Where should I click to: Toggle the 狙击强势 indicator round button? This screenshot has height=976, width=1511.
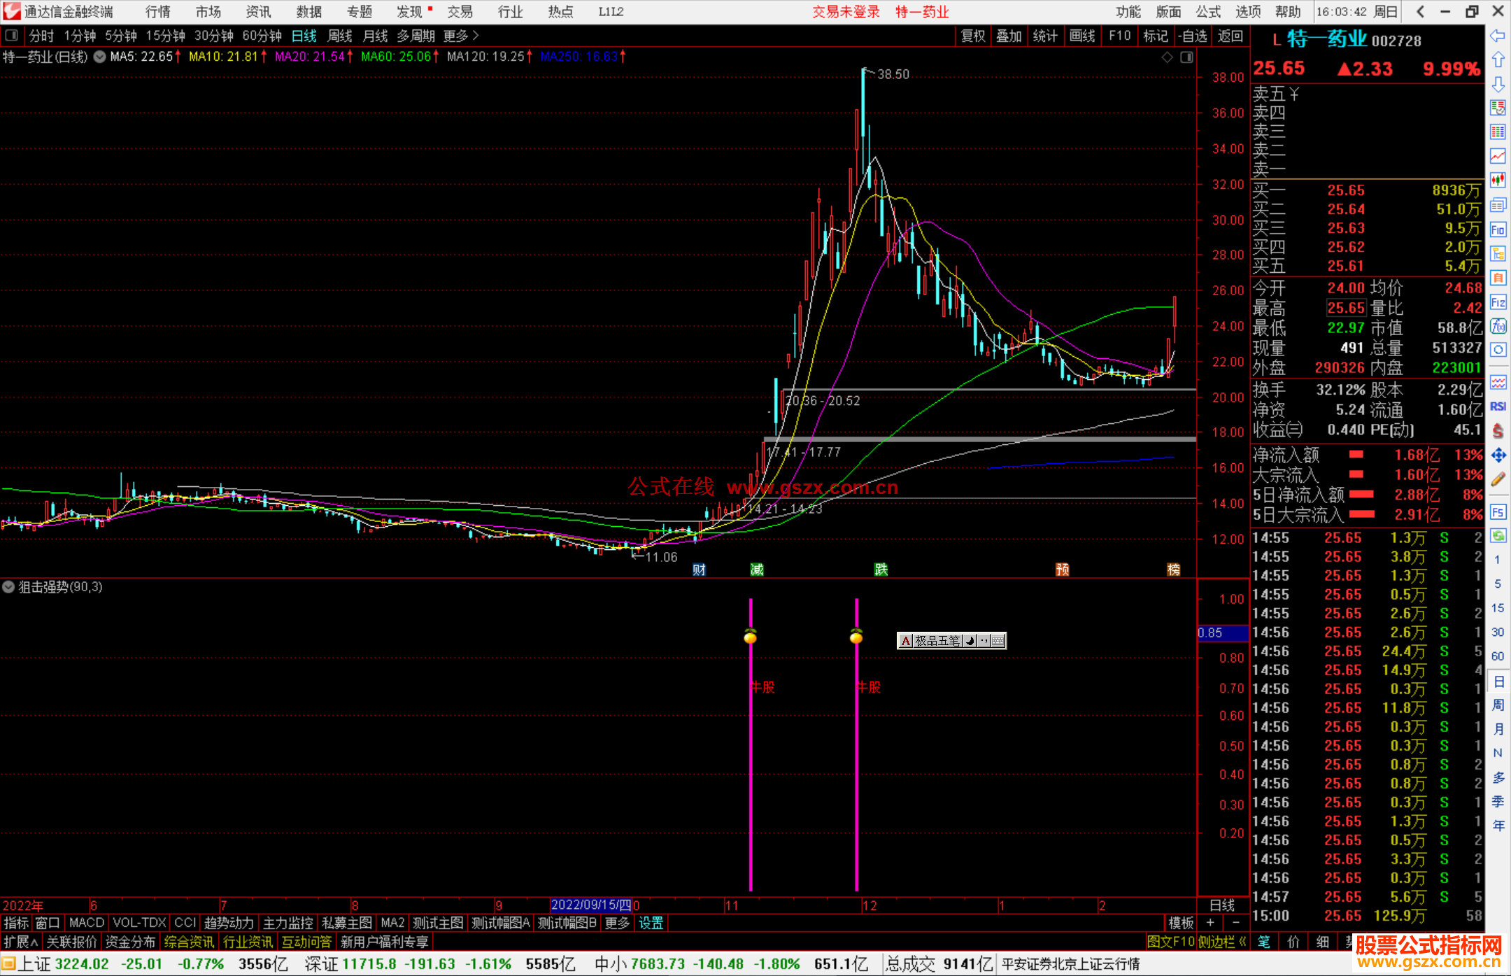[x=8, y=587]
